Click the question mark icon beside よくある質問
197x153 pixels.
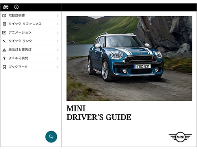coord(4,59)
